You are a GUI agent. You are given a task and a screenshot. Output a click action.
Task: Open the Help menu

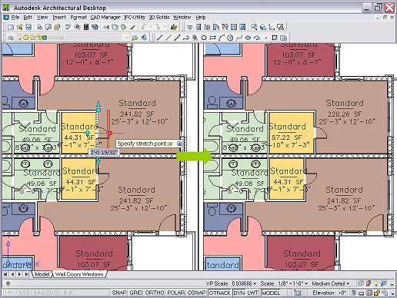[x=201, y=17]
